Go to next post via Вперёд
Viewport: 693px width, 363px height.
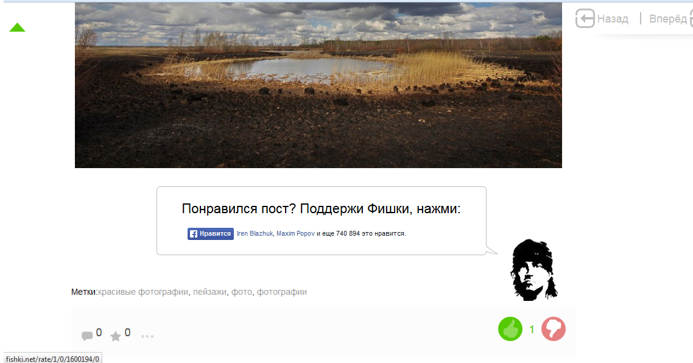[x=668, y=19]
